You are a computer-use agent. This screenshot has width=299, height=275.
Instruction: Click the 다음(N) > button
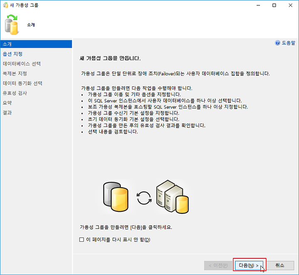tap(249, 265)
